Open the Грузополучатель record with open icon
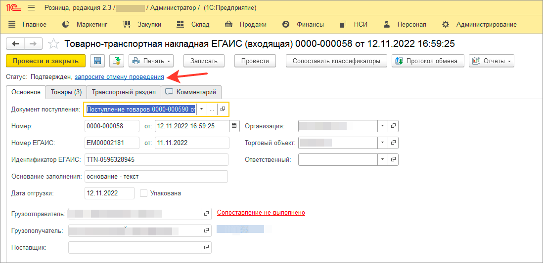543x263 pixels. coord(206,230)
